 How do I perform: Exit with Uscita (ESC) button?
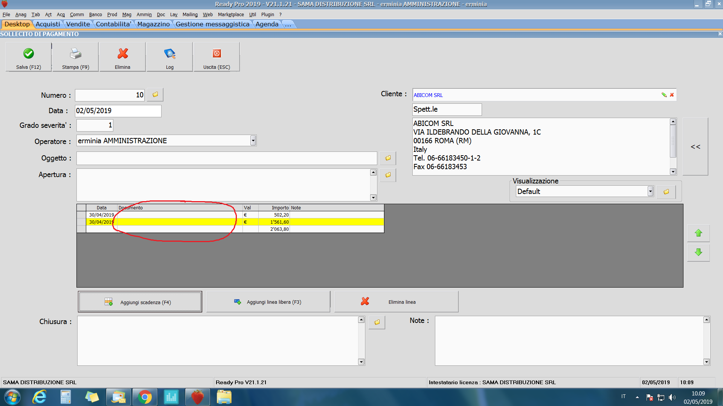(217, 57)
